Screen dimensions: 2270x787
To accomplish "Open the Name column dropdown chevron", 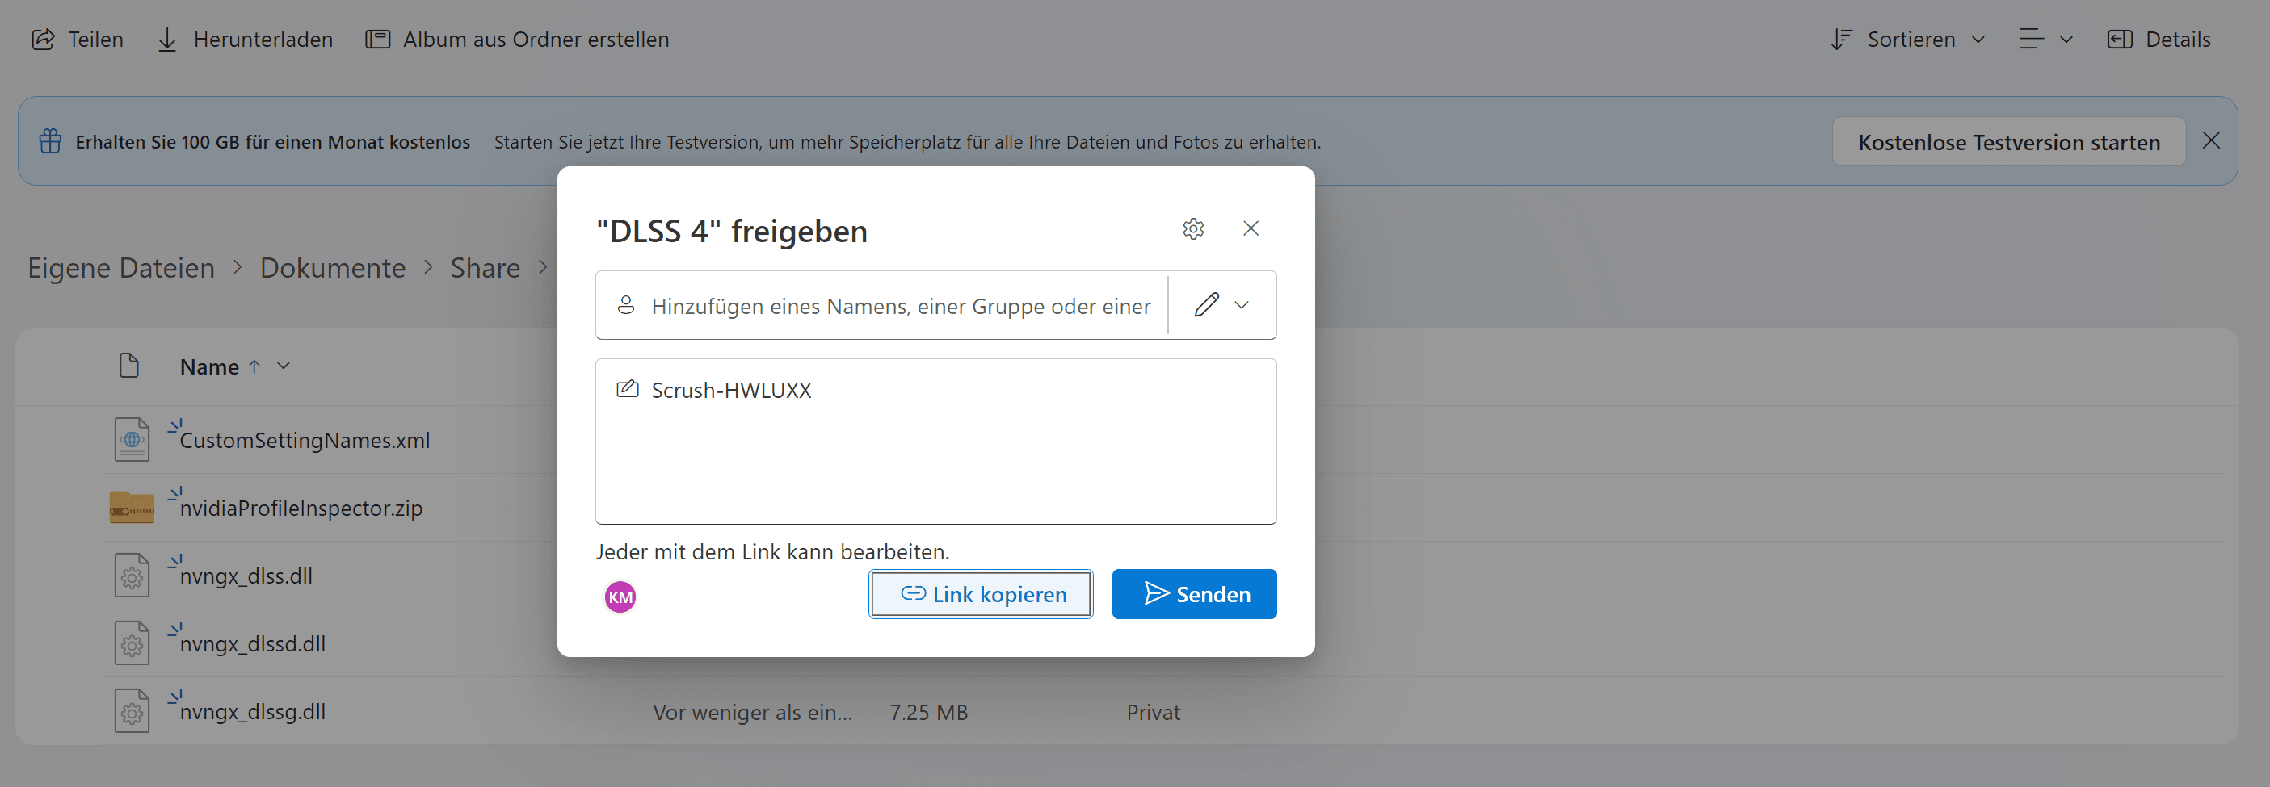I will click(x=283, y=366).
